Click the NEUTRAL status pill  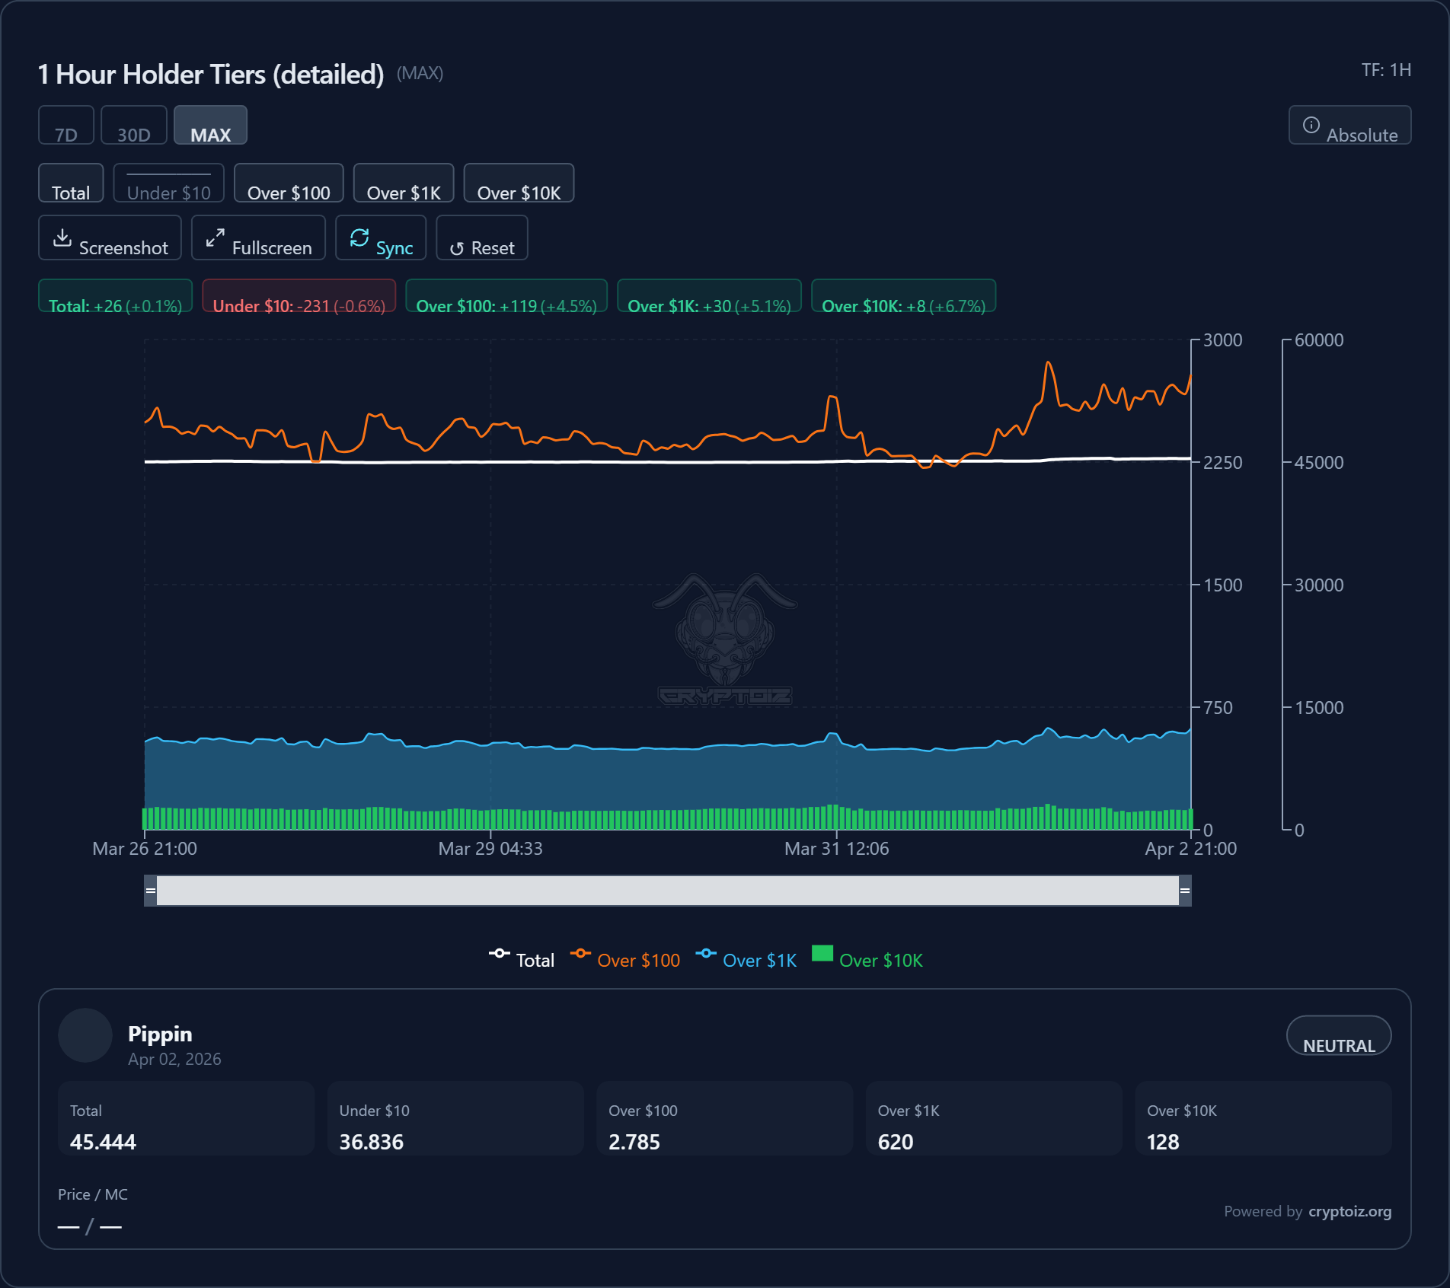[x=1339, y=1036]
